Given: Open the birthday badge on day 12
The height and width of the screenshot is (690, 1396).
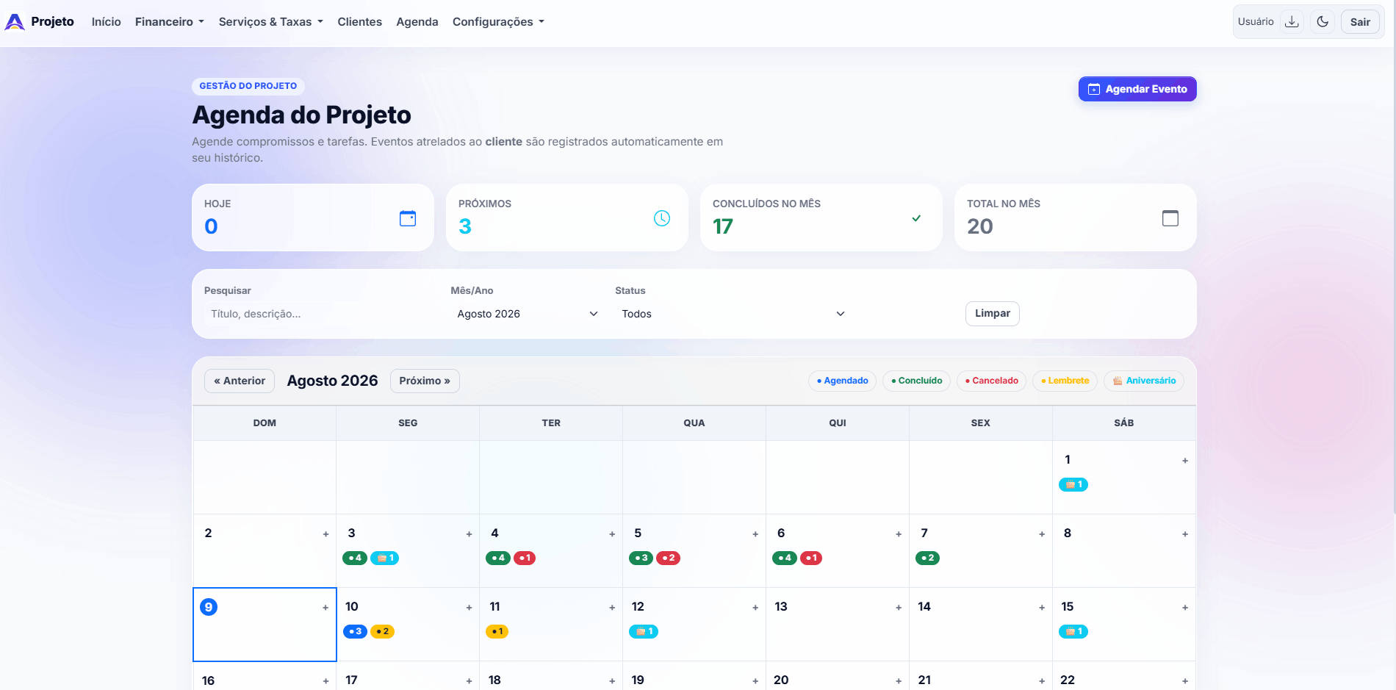Looking at the screenshot, I should tap(644, 631).
